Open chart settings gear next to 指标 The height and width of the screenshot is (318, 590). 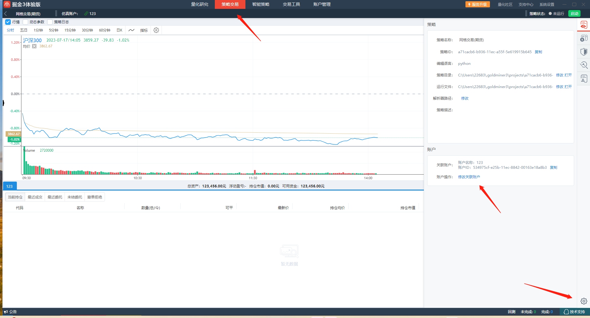(x=156, y=30)
